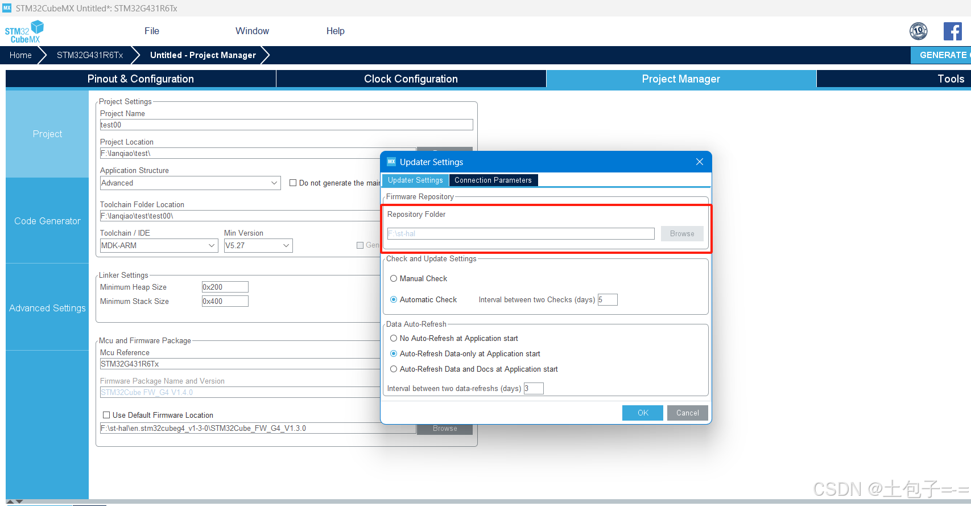Click Cancel in Updater Settings

[x=688, y=413]
